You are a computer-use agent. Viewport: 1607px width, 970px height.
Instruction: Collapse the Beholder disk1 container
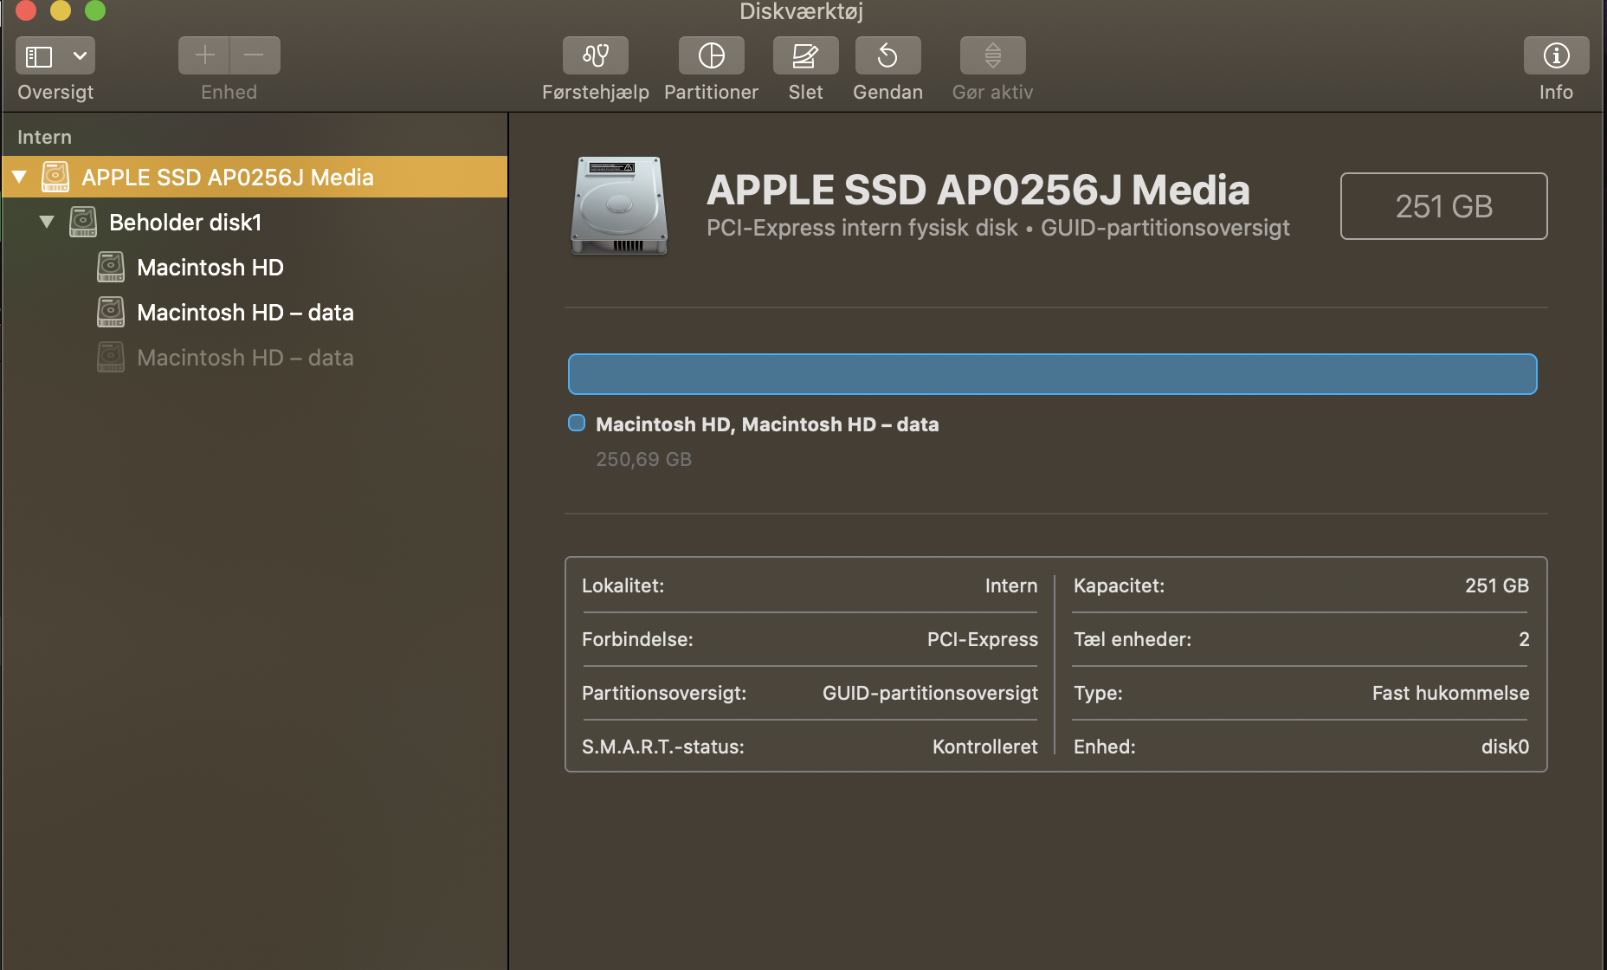click(x=47, y=223)
